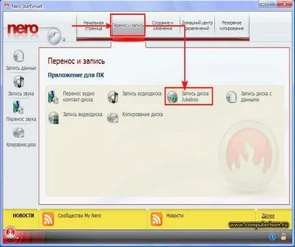Screen dimensions: 295x247
Task: Click the Nero StartSmart title bar icon
Action: (x=7, y=6)
